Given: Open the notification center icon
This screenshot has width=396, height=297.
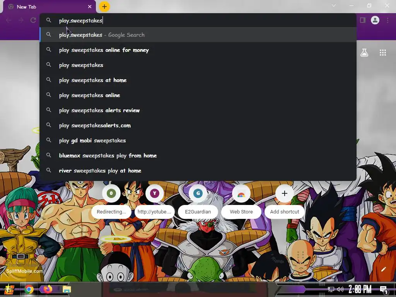Looking at the screenshot, I should [x=384, y=290].
